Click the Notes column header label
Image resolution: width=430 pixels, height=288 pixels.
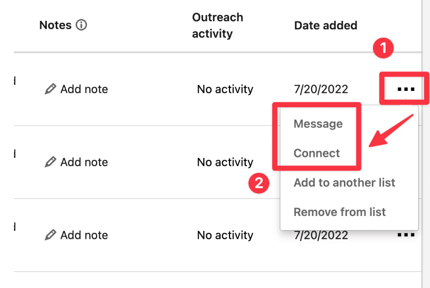tap(55, 25)
